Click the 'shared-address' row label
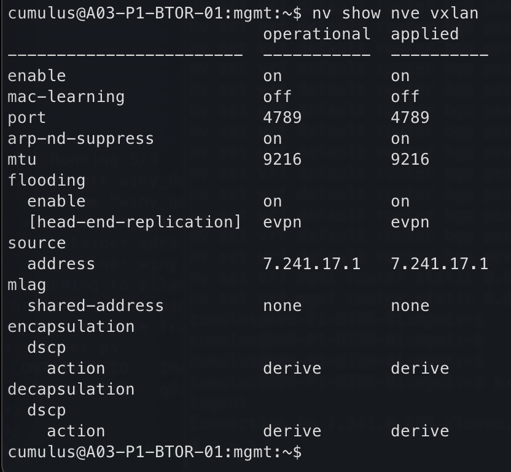This screenshot has width=511, height=472. (95, 305)
